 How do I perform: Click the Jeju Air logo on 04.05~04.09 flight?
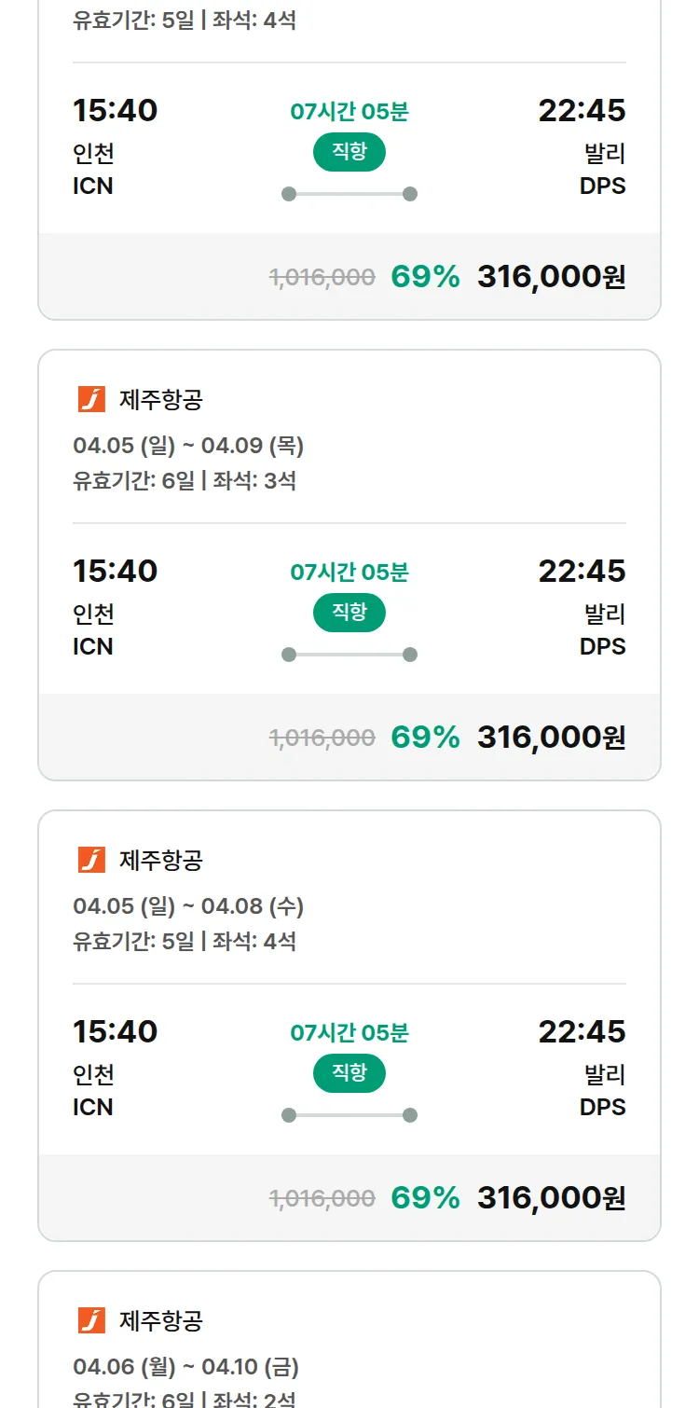tap(91, 399)
